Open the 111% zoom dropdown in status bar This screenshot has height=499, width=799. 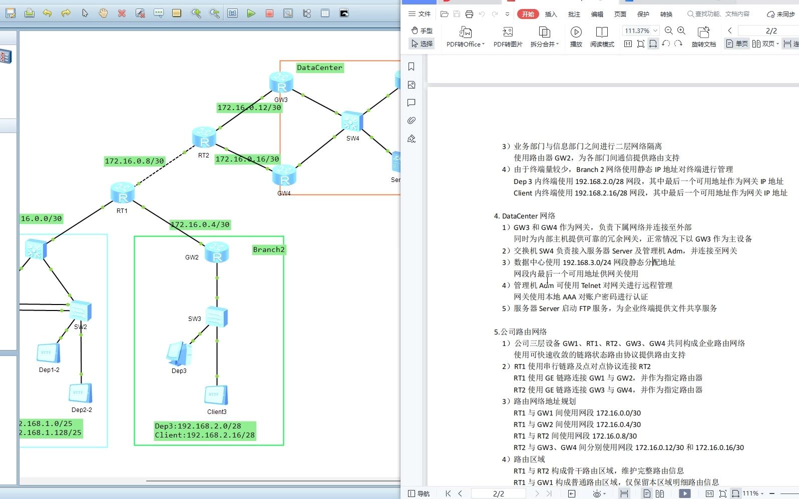[x=753, y=493]
